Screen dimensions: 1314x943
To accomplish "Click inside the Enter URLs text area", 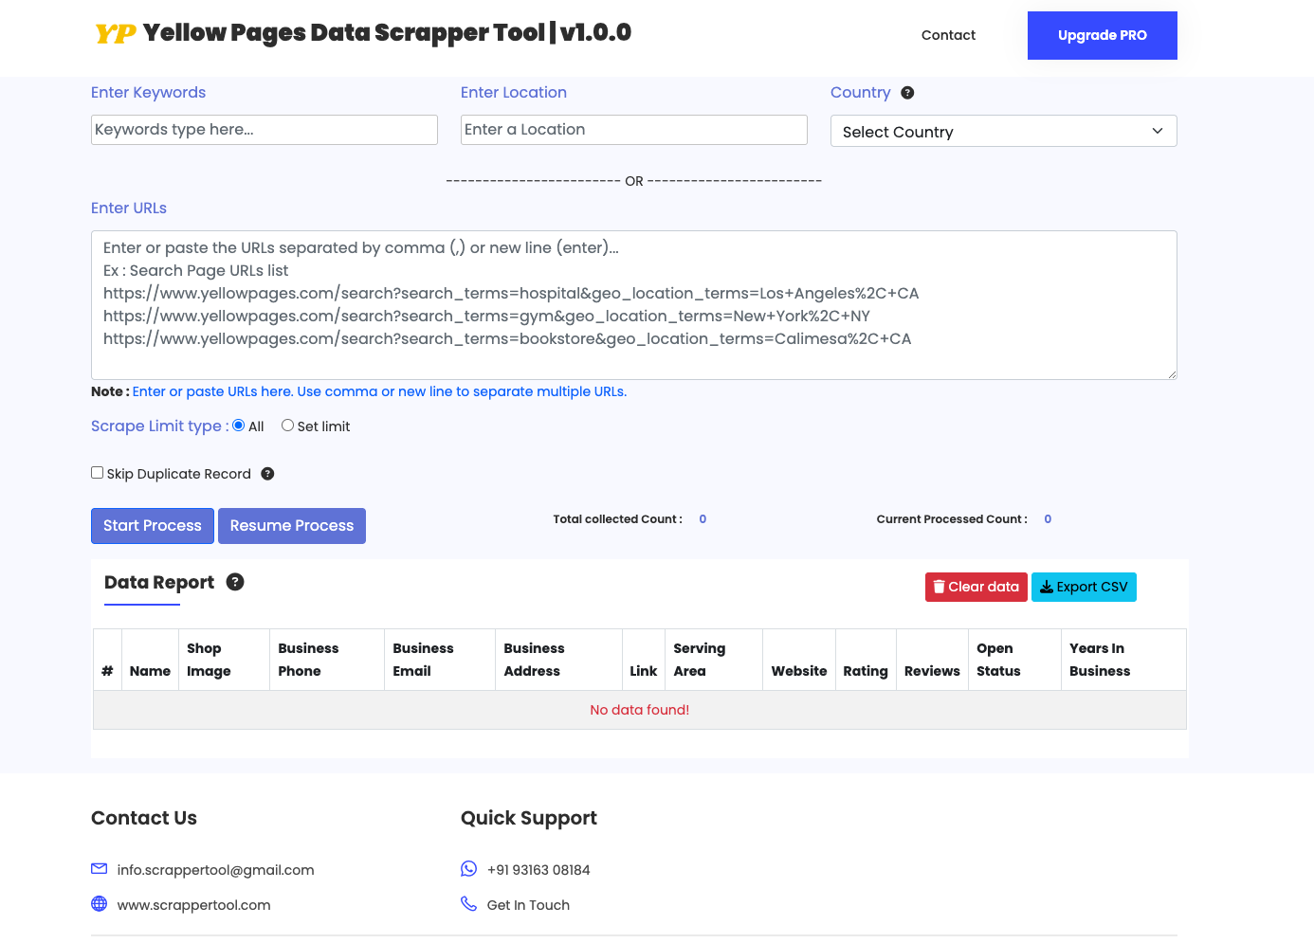I will click(633, 303).
